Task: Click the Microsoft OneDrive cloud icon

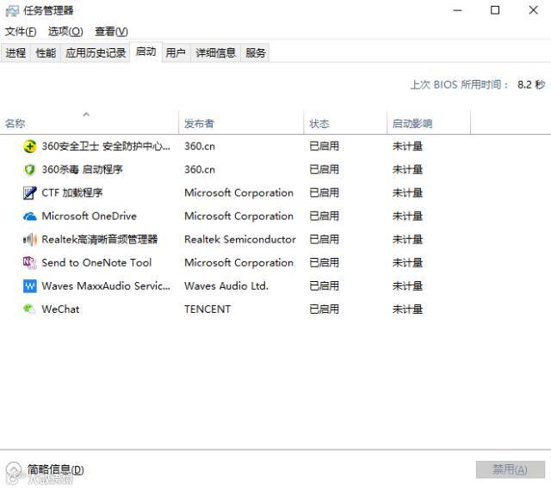Action: pos(29,217)
